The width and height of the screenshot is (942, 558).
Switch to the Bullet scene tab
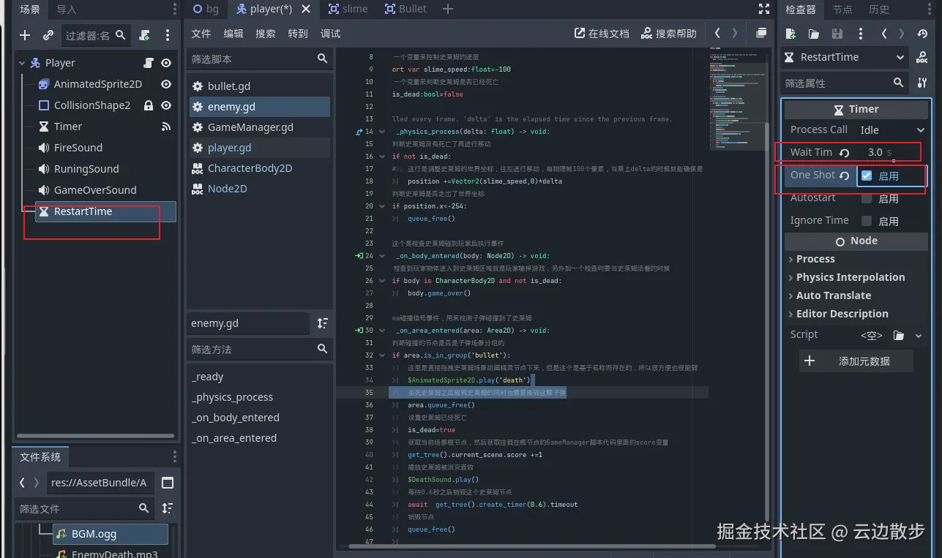[x=405, y=9]
